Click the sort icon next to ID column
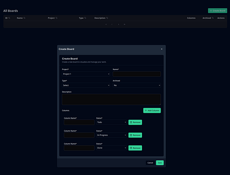Screen dimensions: 230x175 pyautogui.click(x=9, y=18)
